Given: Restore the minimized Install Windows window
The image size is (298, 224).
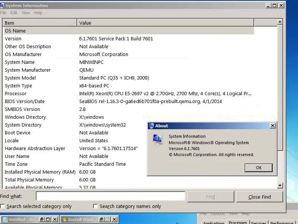Looking at the screenshot, I should tap(101, 220).
